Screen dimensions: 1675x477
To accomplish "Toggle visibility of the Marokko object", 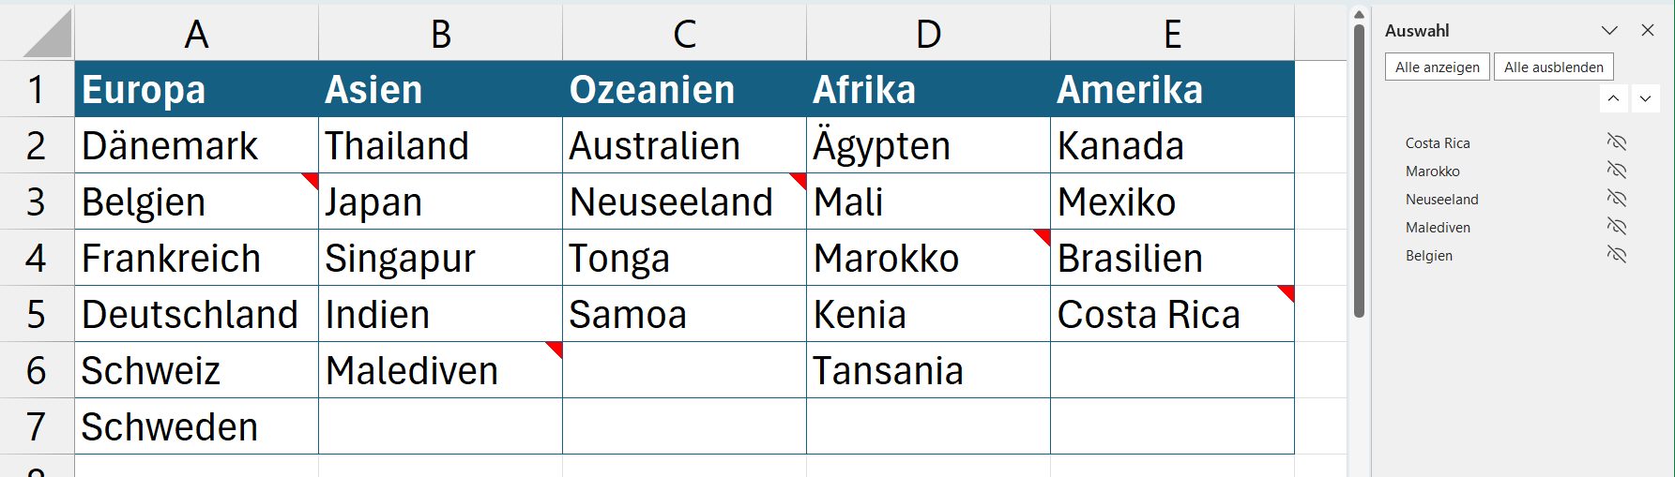I will (x=1616, y=171).
